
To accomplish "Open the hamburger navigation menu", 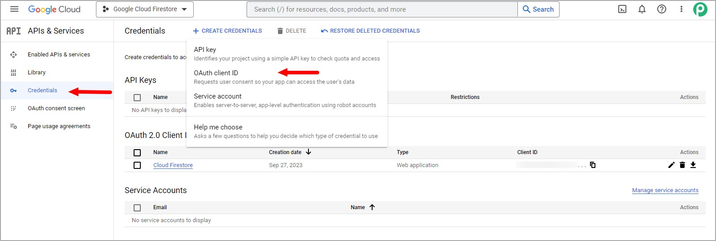I will point(14,9).
